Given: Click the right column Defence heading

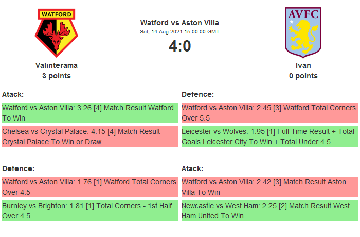Looking at the screenshot, I should coord(197,94).
